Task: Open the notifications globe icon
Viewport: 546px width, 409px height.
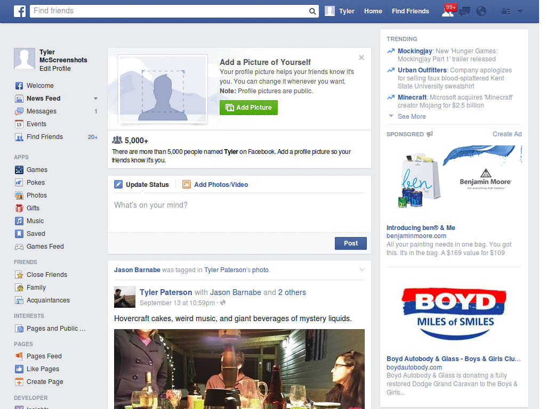Action: [481, 11]
